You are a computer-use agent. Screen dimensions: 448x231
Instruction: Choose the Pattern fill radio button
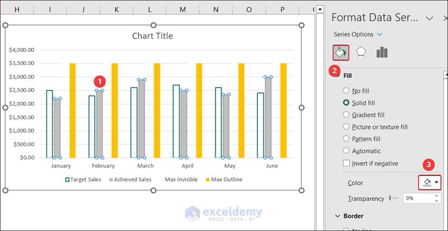tap(346, 139)
